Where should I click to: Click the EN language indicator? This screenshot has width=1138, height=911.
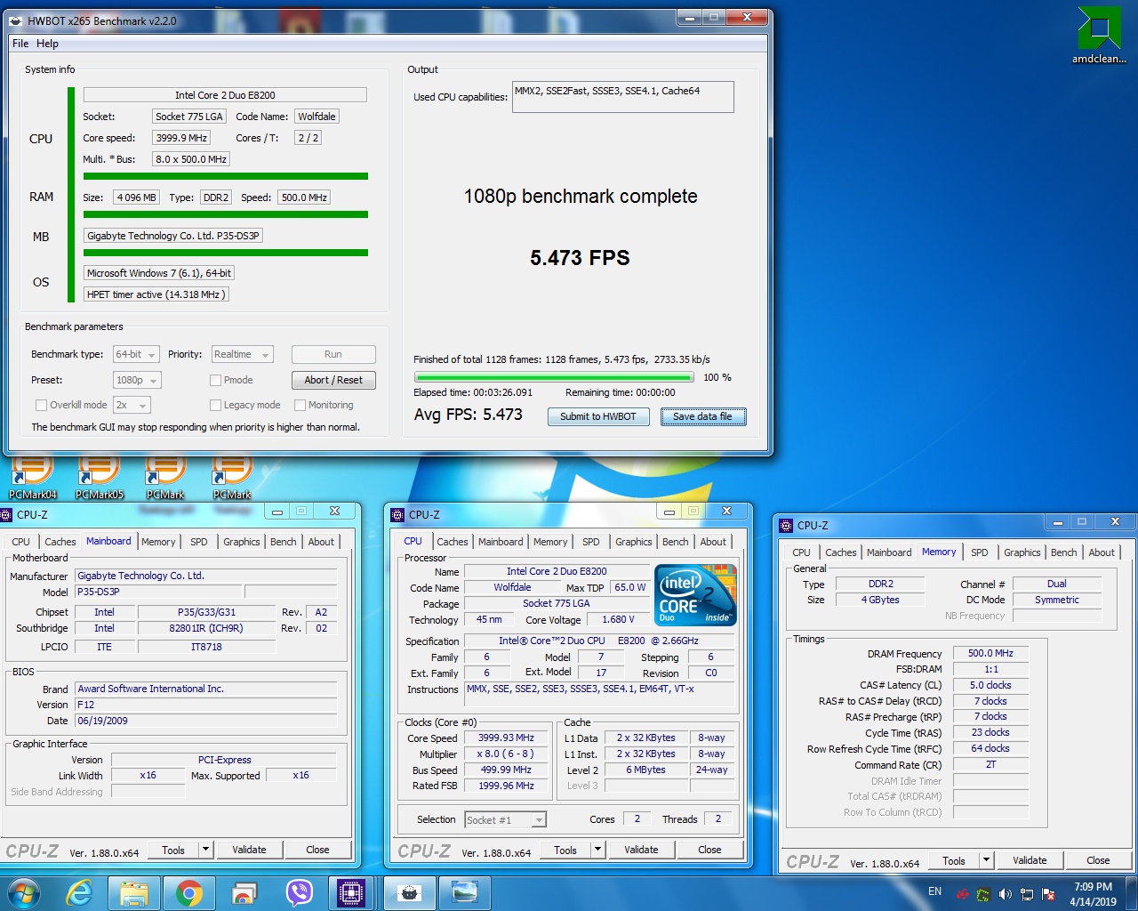point(934,891)
